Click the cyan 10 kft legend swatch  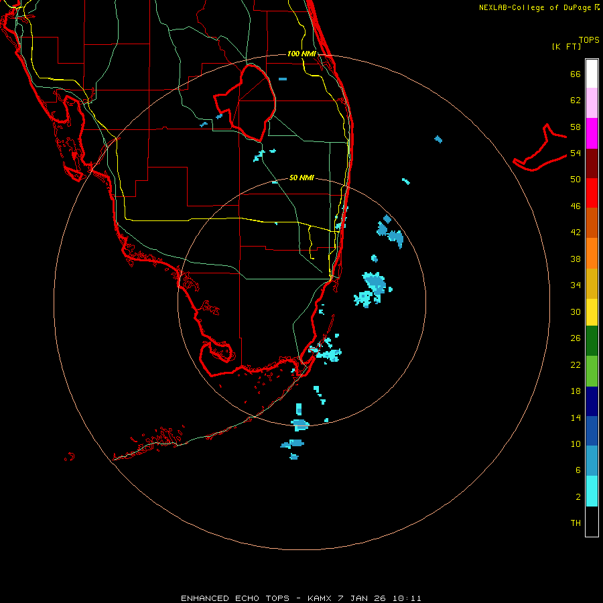592,491
